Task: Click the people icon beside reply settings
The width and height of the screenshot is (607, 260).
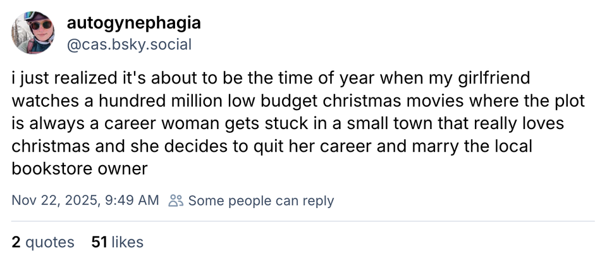Action: pyautogui.click(x=175, y=201)
